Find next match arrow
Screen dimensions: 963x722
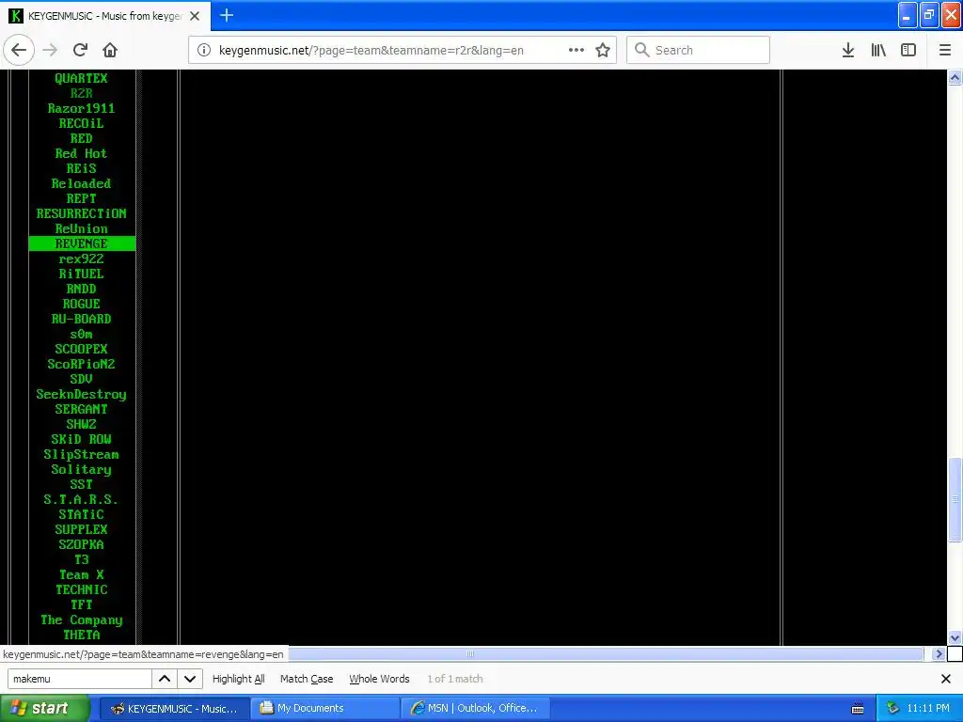coord(190,679)
